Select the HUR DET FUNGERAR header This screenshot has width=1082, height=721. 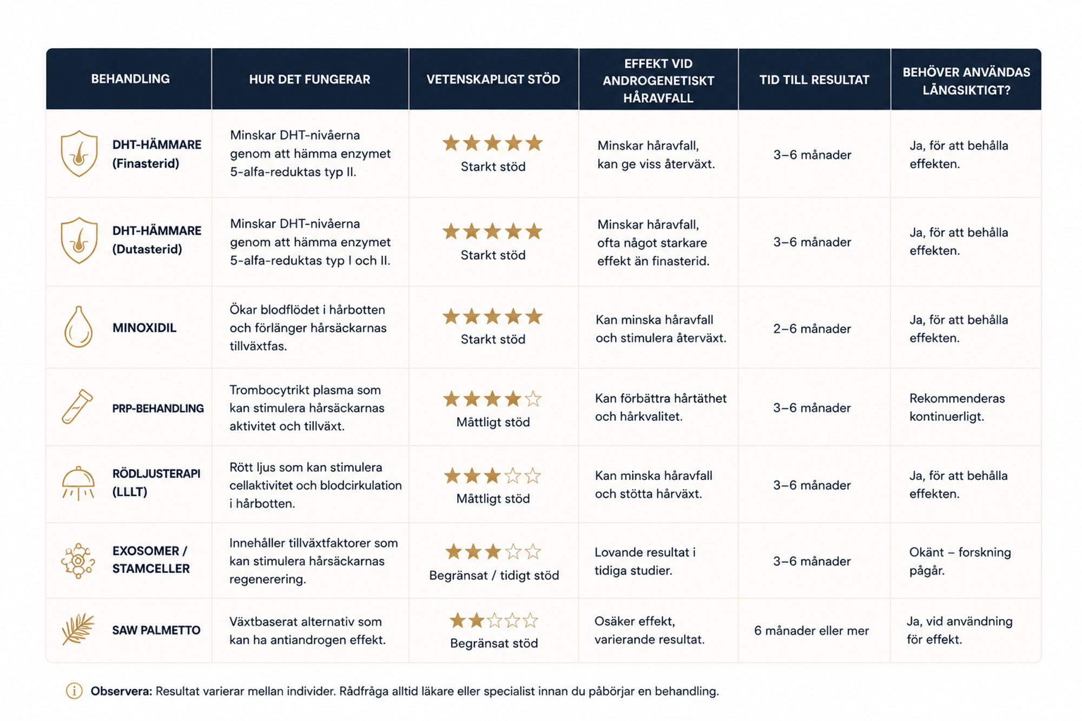(x=309, y=80)
